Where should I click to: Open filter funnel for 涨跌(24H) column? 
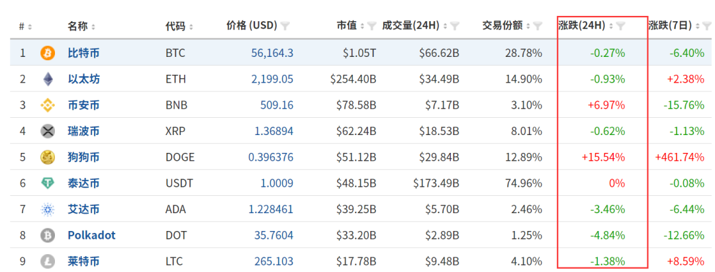tap(620, 26)
